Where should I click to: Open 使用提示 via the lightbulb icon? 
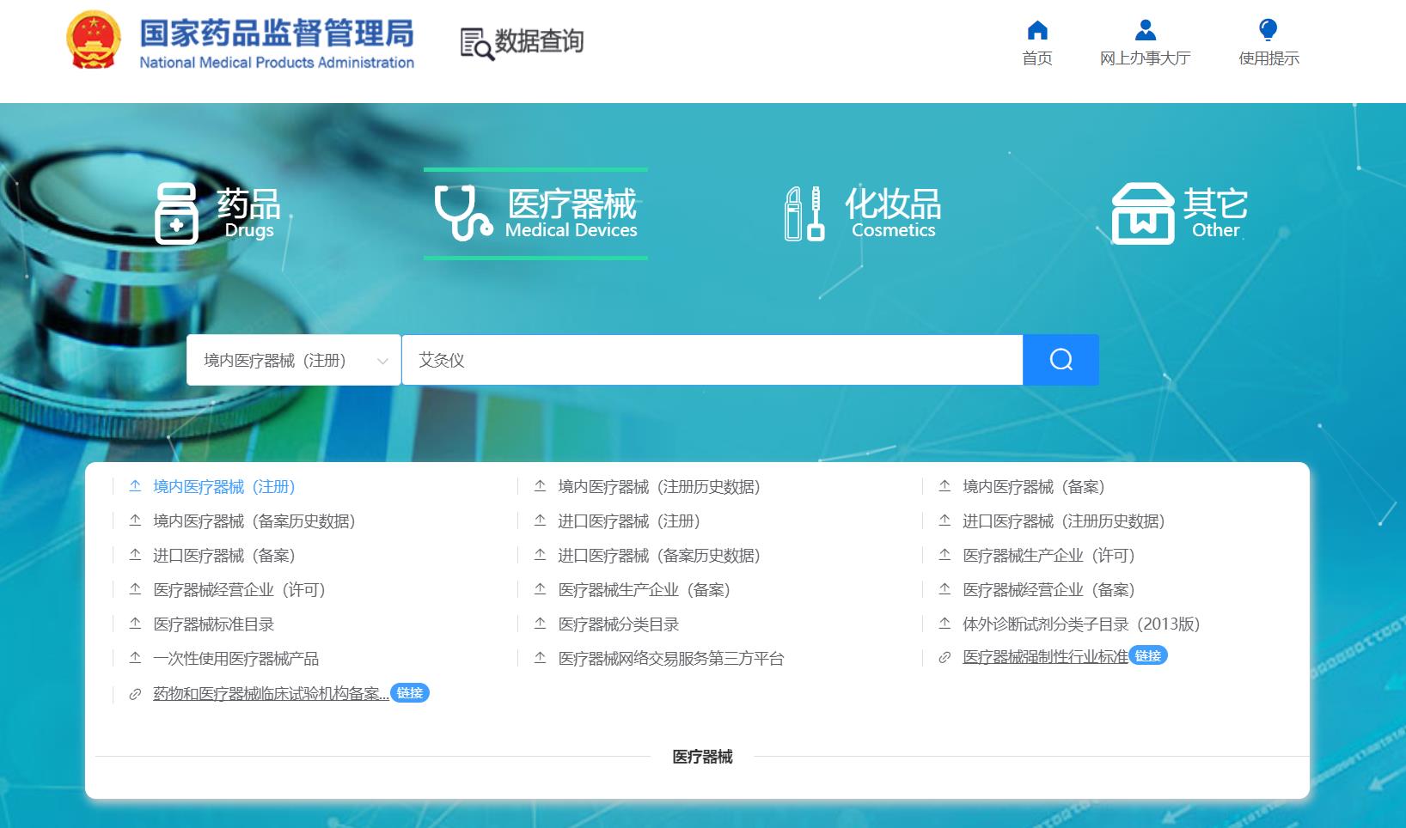(1267, 28)
